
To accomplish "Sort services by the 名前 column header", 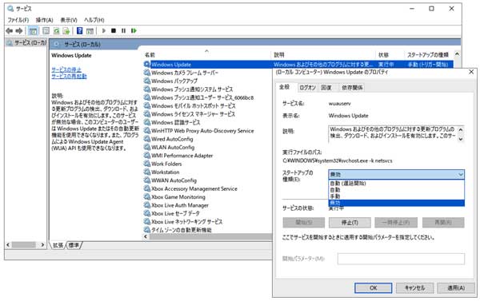I will 206,55.
